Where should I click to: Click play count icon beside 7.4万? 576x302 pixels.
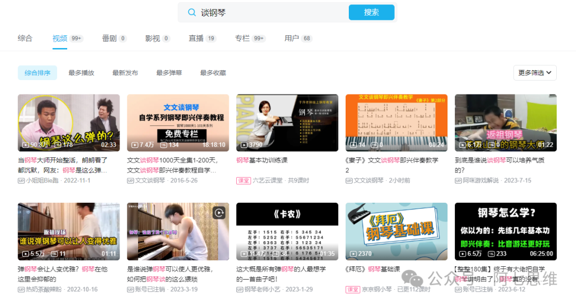pyautogui.click(x=135, y=145)
